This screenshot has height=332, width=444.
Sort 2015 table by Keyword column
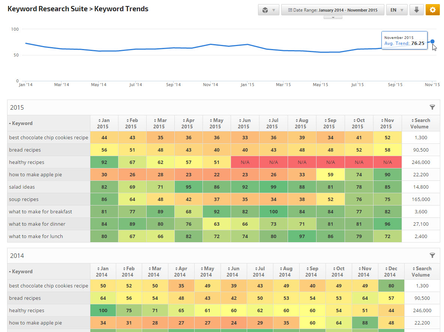click(x=22, y=124)
